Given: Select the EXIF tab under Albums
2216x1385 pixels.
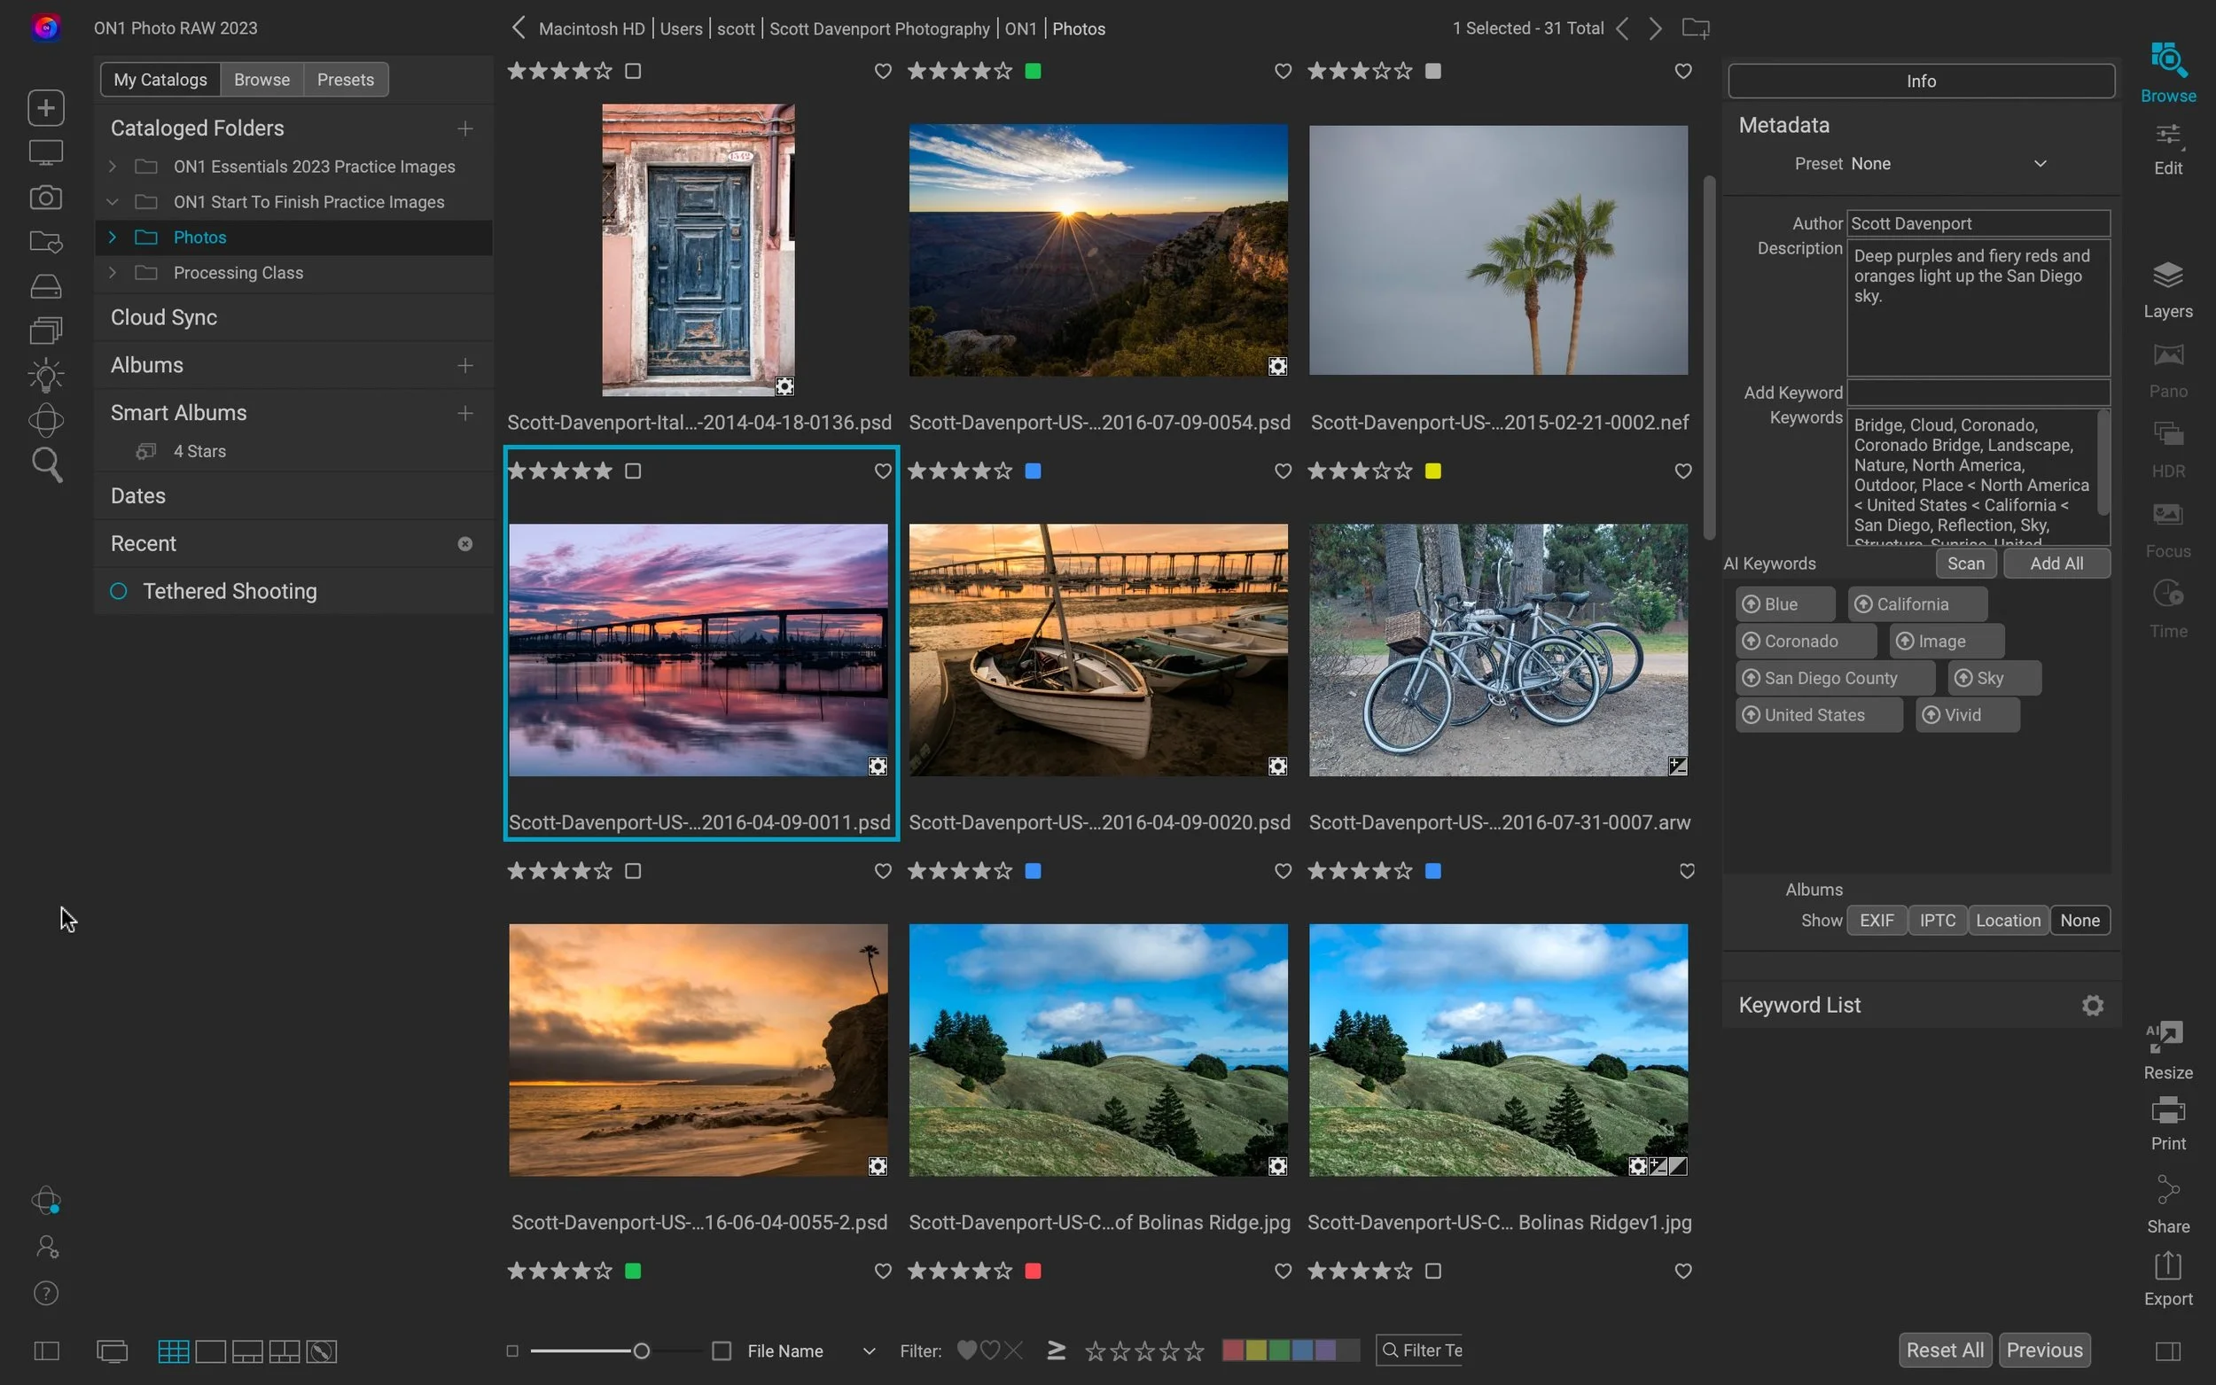Looking at the screenshot, I should click(x=1877, y=920).
